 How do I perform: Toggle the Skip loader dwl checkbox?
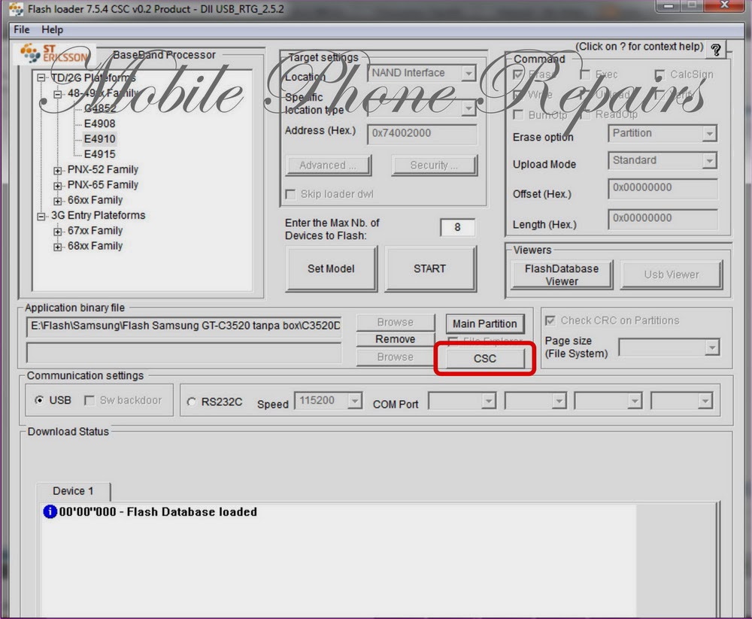coord(290,194)
